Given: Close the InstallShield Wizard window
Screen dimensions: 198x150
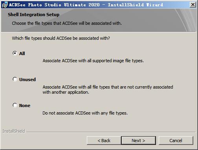Looking at the screenshot, I should coord(193,5).
